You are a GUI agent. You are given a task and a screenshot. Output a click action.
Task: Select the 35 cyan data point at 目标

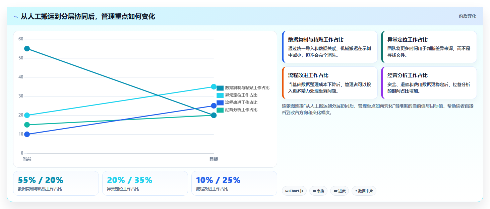coord(214,86)
